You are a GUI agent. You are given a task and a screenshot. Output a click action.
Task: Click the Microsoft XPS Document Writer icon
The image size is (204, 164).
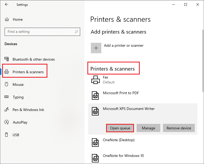pyautogui.click(x=95, y=111)
